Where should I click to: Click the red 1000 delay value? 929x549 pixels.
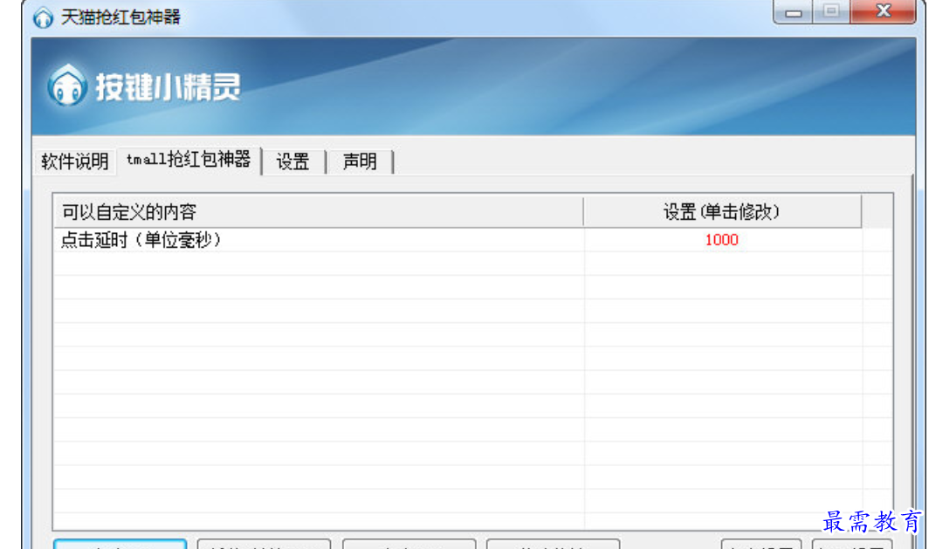(721, 240)
